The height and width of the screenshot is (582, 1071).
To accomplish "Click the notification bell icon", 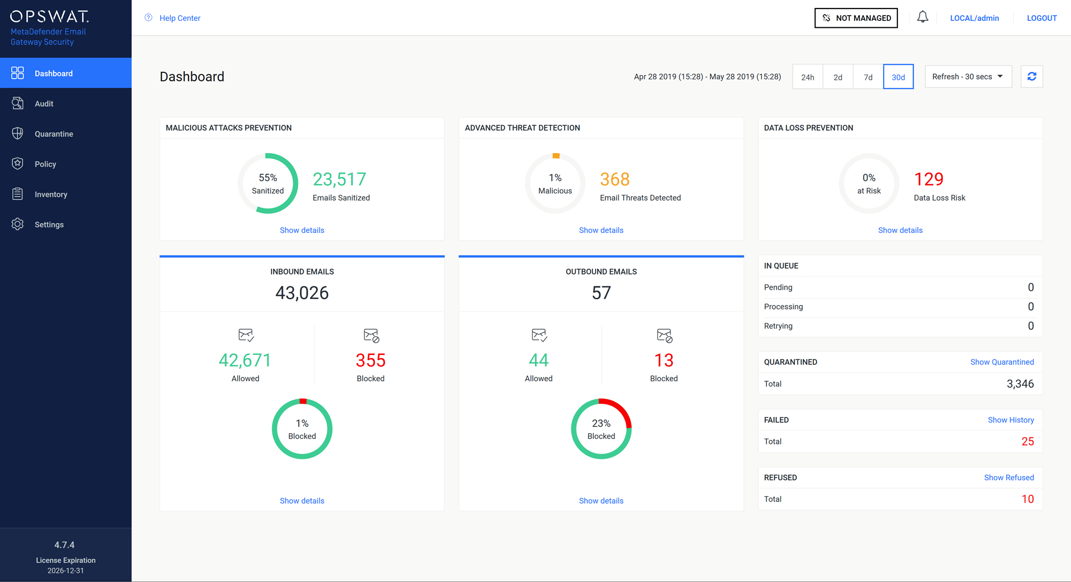I will coord(922,18).
